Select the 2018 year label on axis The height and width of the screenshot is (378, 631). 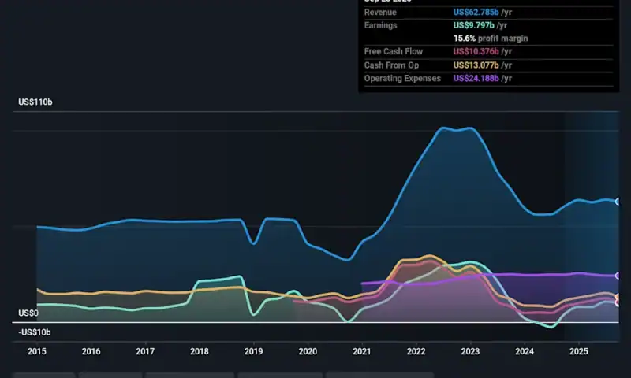[x=200, y=351]
